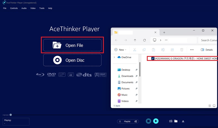Select Videos in the navigation pane
The height and width of the screenshot is (128, 218).
123,101
